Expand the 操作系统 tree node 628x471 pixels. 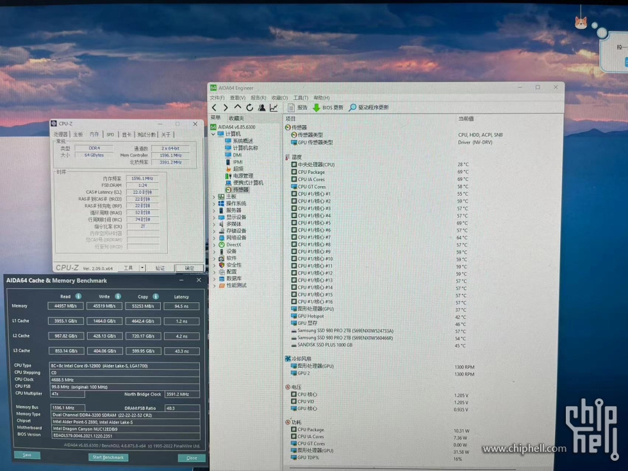click(214, 204)
